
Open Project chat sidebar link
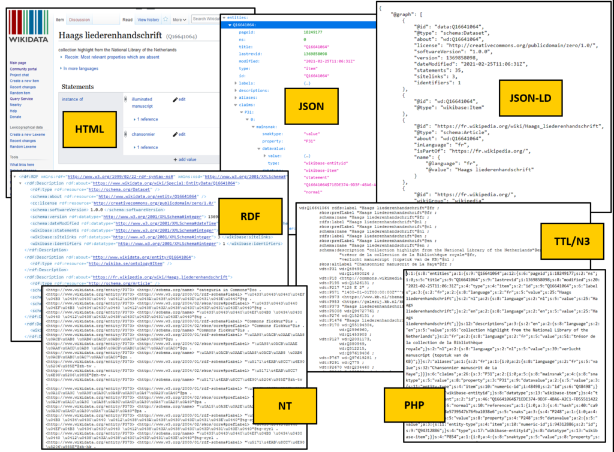click(x=19, y=75)
